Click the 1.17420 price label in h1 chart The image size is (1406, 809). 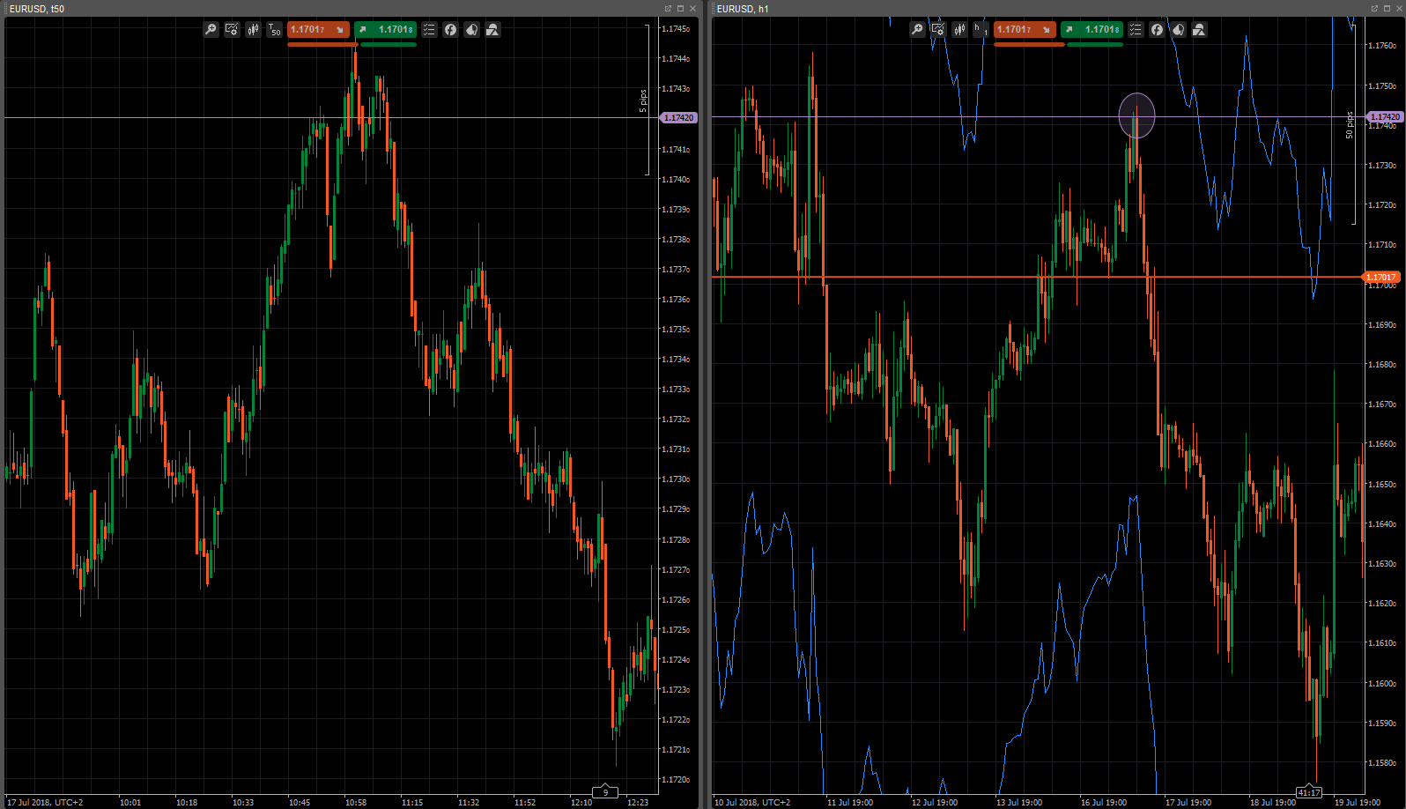(x=1385, y=117)
